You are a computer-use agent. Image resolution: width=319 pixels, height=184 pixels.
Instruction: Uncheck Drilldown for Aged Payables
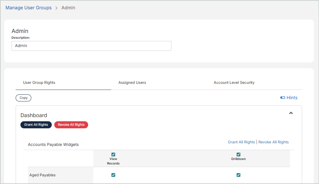pos(239,175)
